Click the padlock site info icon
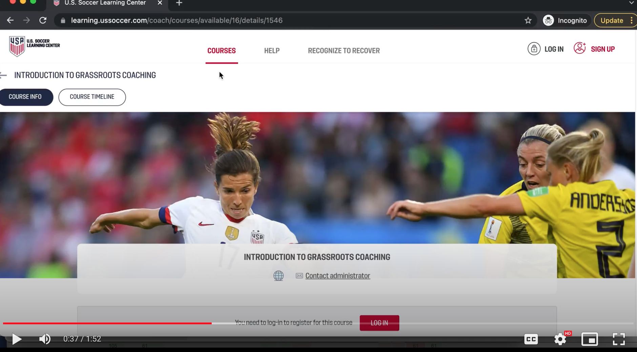Image resolution: width=637 pixels, height=352 pixels. click(63, 20)
